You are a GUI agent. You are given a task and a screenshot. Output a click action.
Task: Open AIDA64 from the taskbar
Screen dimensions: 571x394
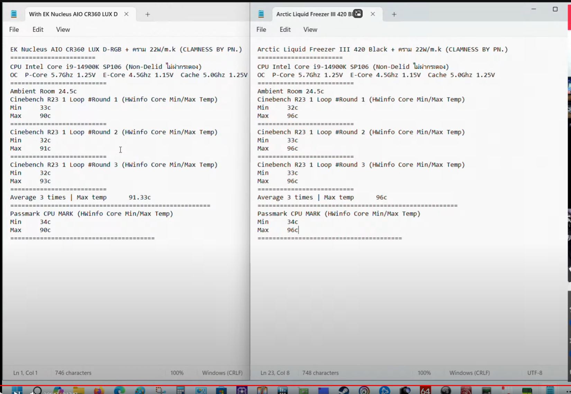(x=425, y=391)
